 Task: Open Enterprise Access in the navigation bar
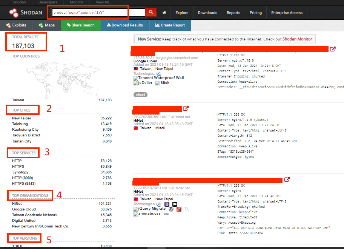point(287,13)
